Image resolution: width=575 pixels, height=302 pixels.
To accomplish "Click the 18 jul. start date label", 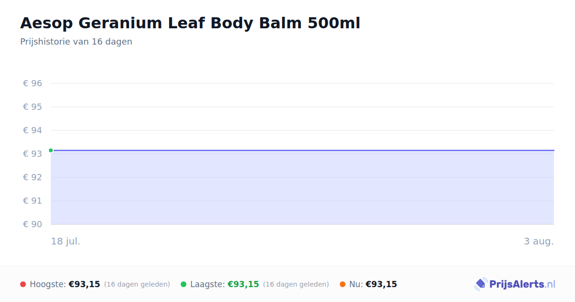I will pyautogui.click(x=66, y=241).
